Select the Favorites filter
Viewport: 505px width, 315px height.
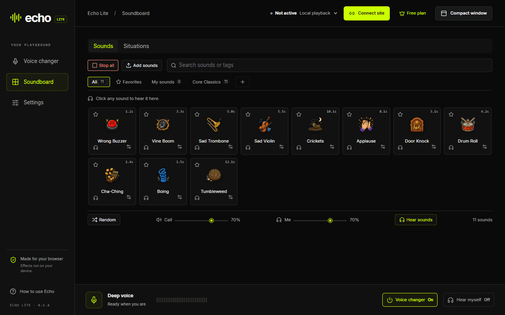coord(129,82)
